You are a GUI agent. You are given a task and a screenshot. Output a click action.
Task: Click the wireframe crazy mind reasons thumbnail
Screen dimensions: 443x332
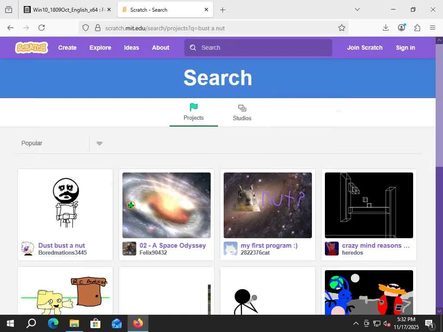click(x=369, y=205)
